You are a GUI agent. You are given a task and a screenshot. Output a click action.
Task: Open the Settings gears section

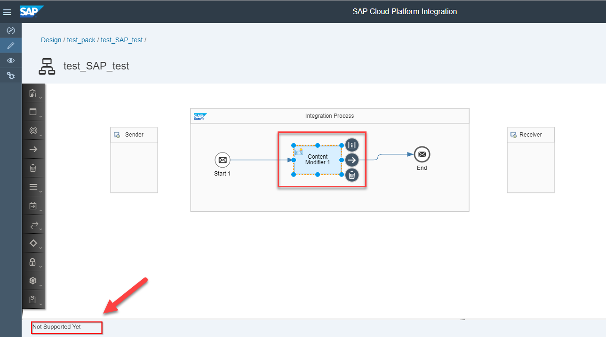coord(11,75)
